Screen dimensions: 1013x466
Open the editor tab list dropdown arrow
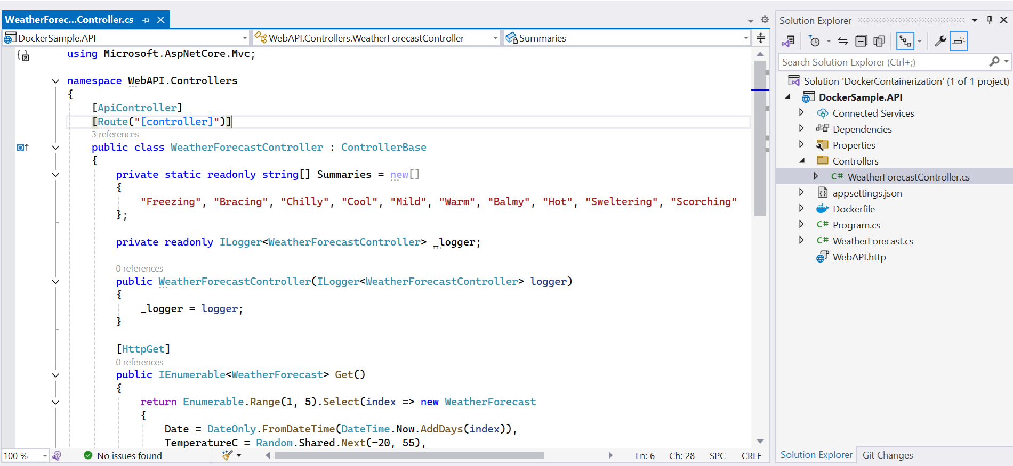[751, 21]
